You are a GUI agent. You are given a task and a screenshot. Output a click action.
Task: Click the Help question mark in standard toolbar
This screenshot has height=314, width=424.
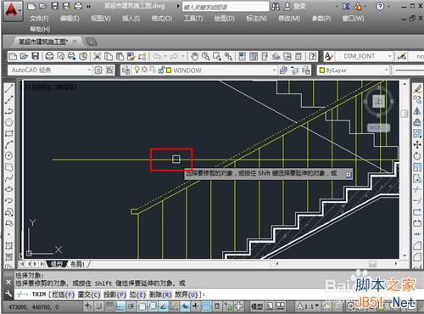click(312, 56)
